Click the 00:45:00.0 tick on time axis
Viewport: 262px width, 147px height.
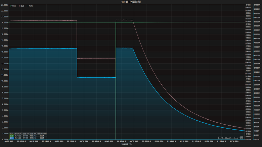pos(122,141)
